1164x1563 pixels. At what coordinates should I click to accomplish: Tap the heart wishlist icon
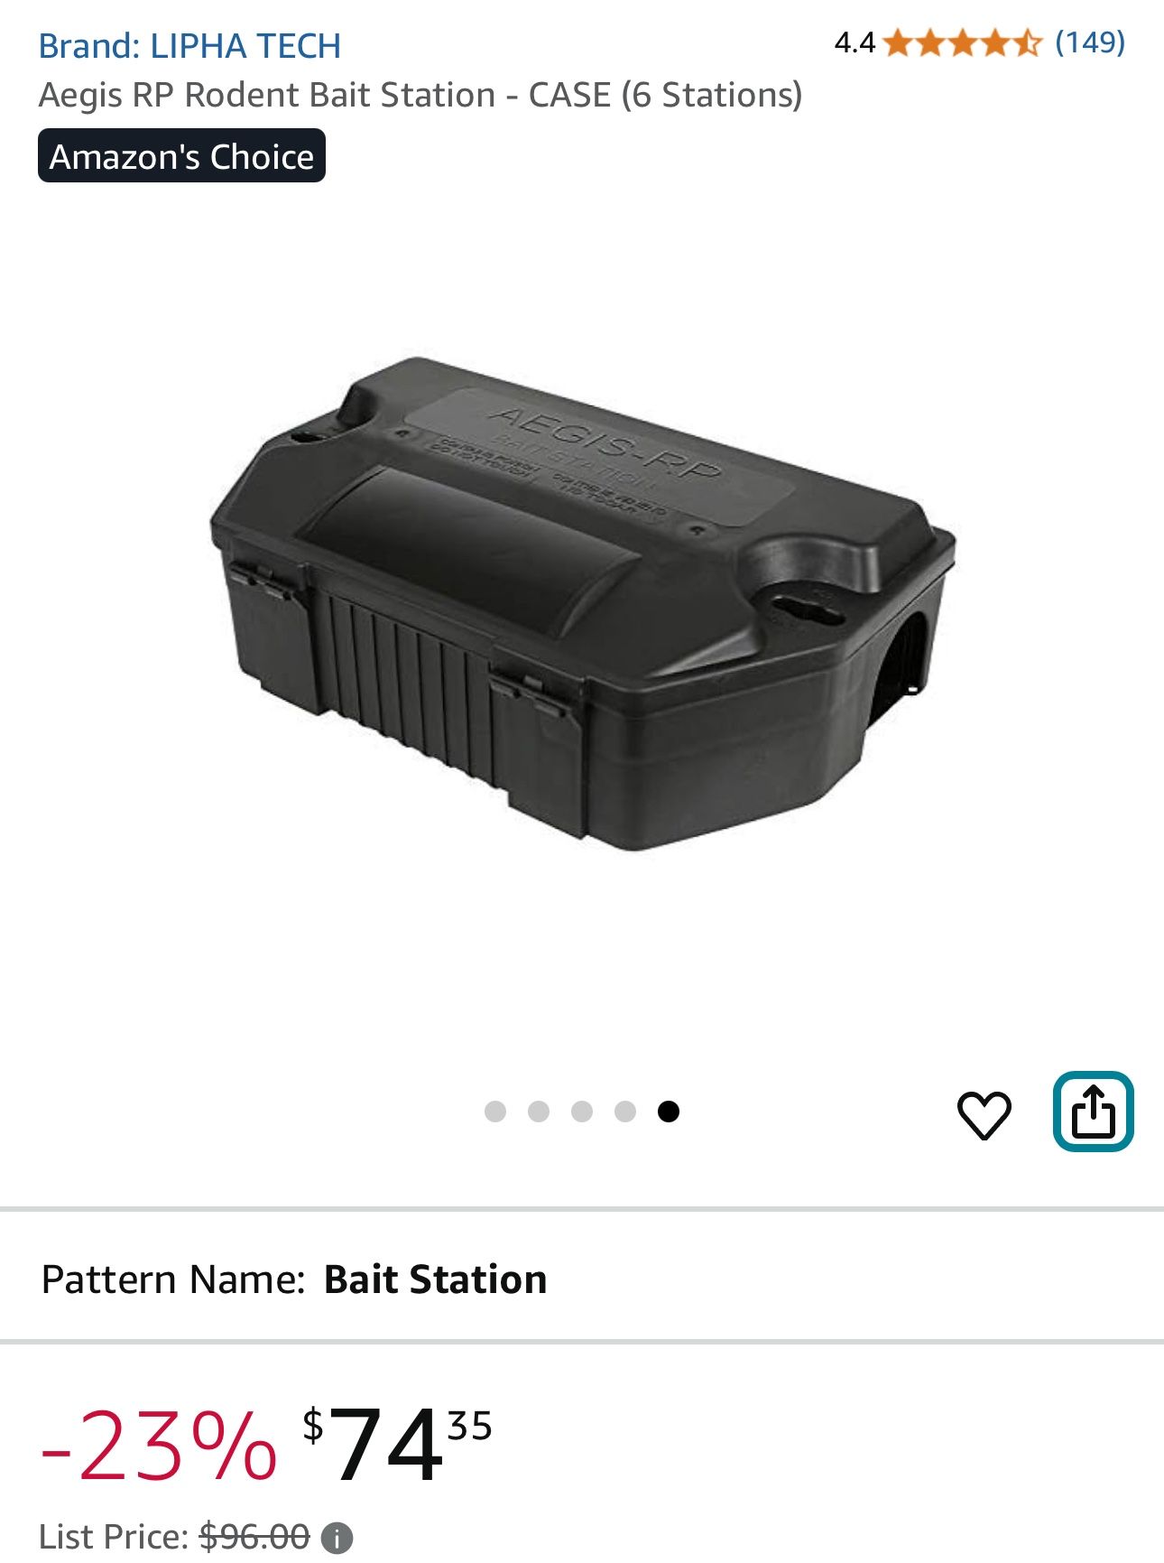coord(984,1114)
